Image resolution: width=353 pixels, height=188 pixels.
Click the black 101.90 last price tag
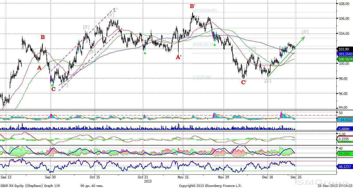(344, 49)
